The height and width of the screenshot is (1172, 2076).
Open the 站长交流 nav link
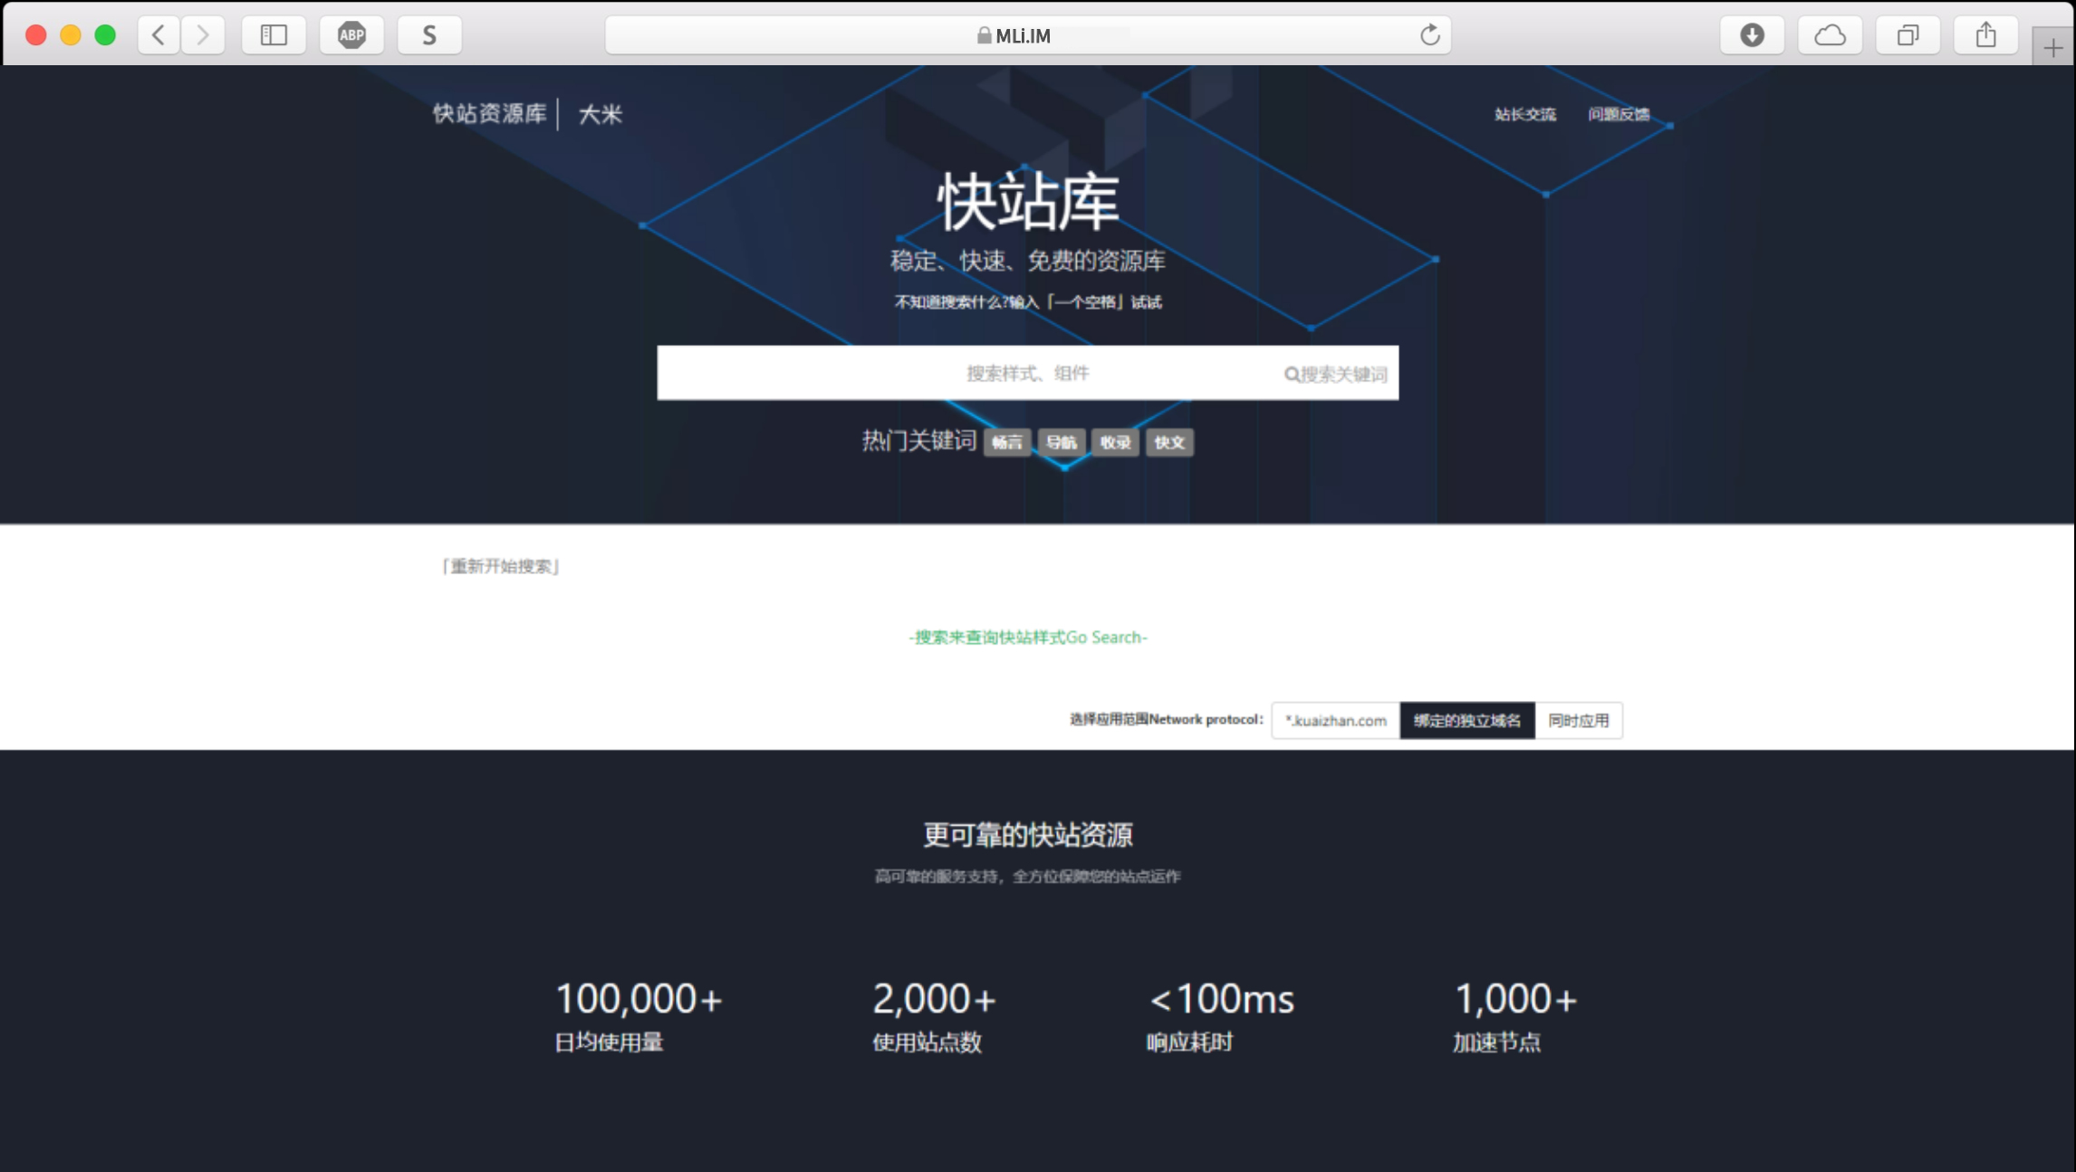click(1524, 114)
